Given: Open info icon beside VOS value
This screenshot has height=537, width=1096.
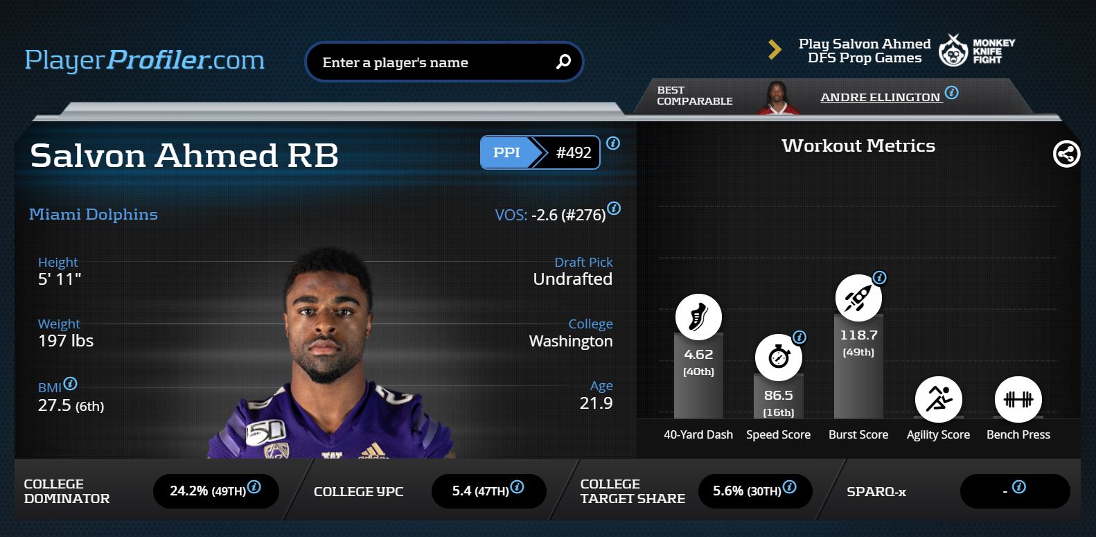Looking at the screenshot, I should [614, 209].
